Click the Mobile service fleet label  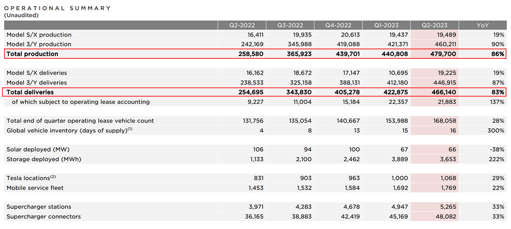tap(35, 188)
